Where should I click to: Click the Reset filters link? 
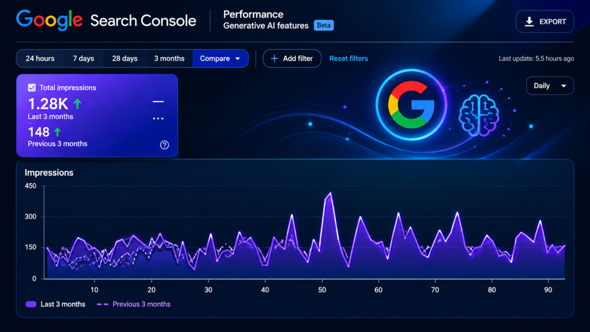click(349, 58)
